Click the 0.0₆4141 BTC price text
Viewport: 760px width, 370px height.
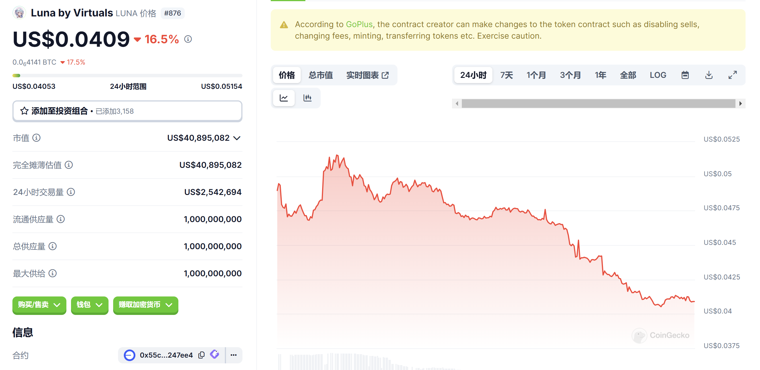34,62
